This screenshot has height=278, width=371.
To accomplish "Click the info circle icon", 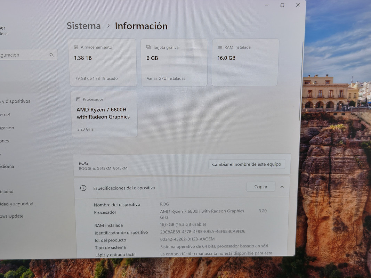I will 83,188.
